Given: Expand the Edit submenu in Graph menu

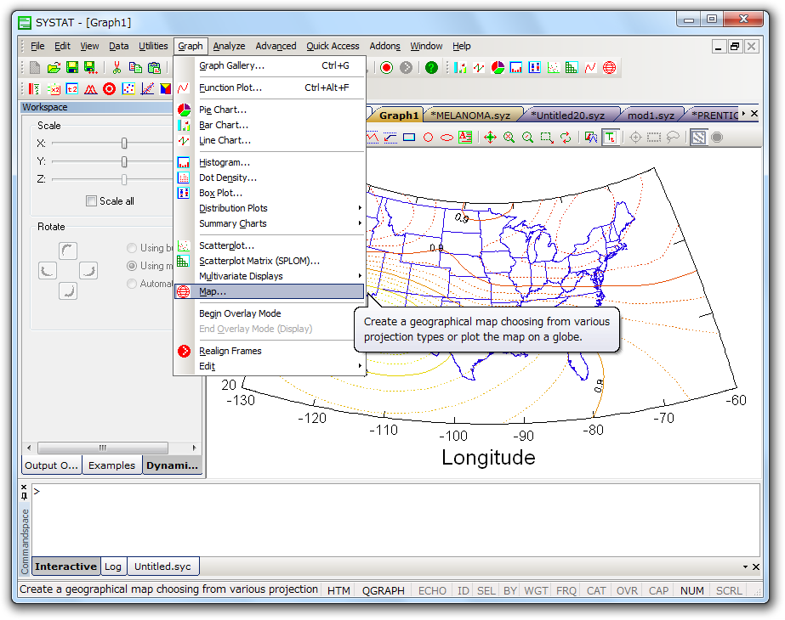Looking at the screenshot, I should tap(270, 366).
